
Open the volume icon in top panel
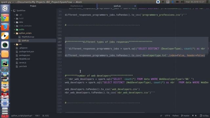pyautogui.click(x=183, y=2)
